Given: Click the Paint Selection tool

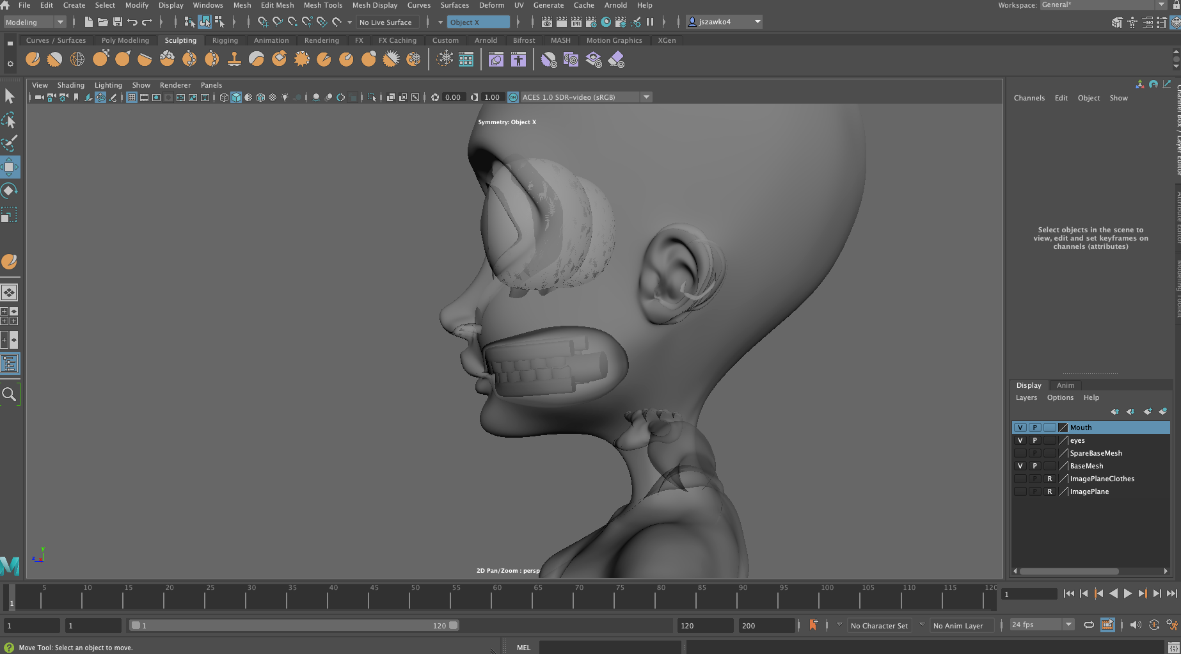Looking at the screenshot, I should coord(10,143).
